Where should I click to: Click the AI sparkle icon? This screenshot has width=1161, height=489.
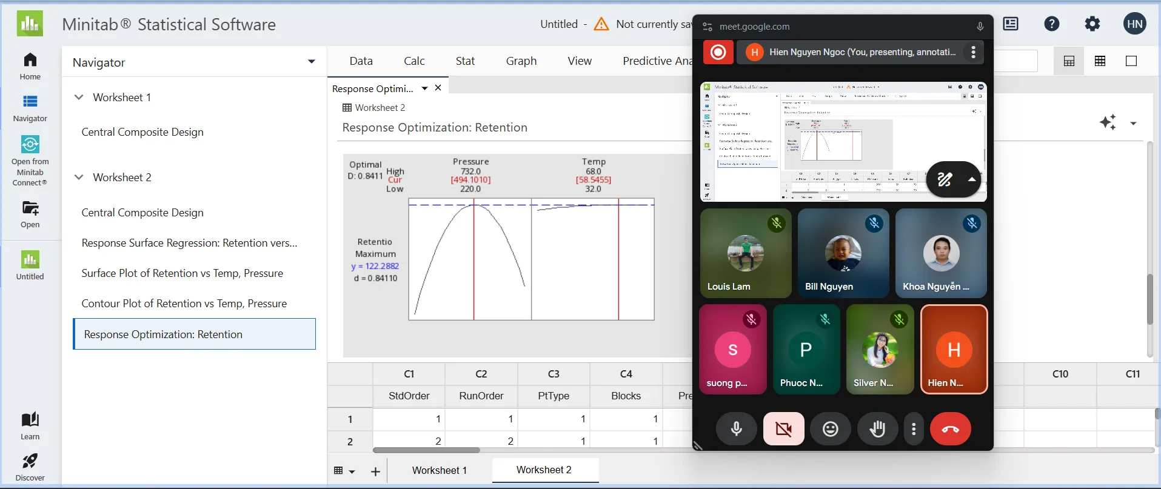pyautogui.click(x=1108, y=122)
